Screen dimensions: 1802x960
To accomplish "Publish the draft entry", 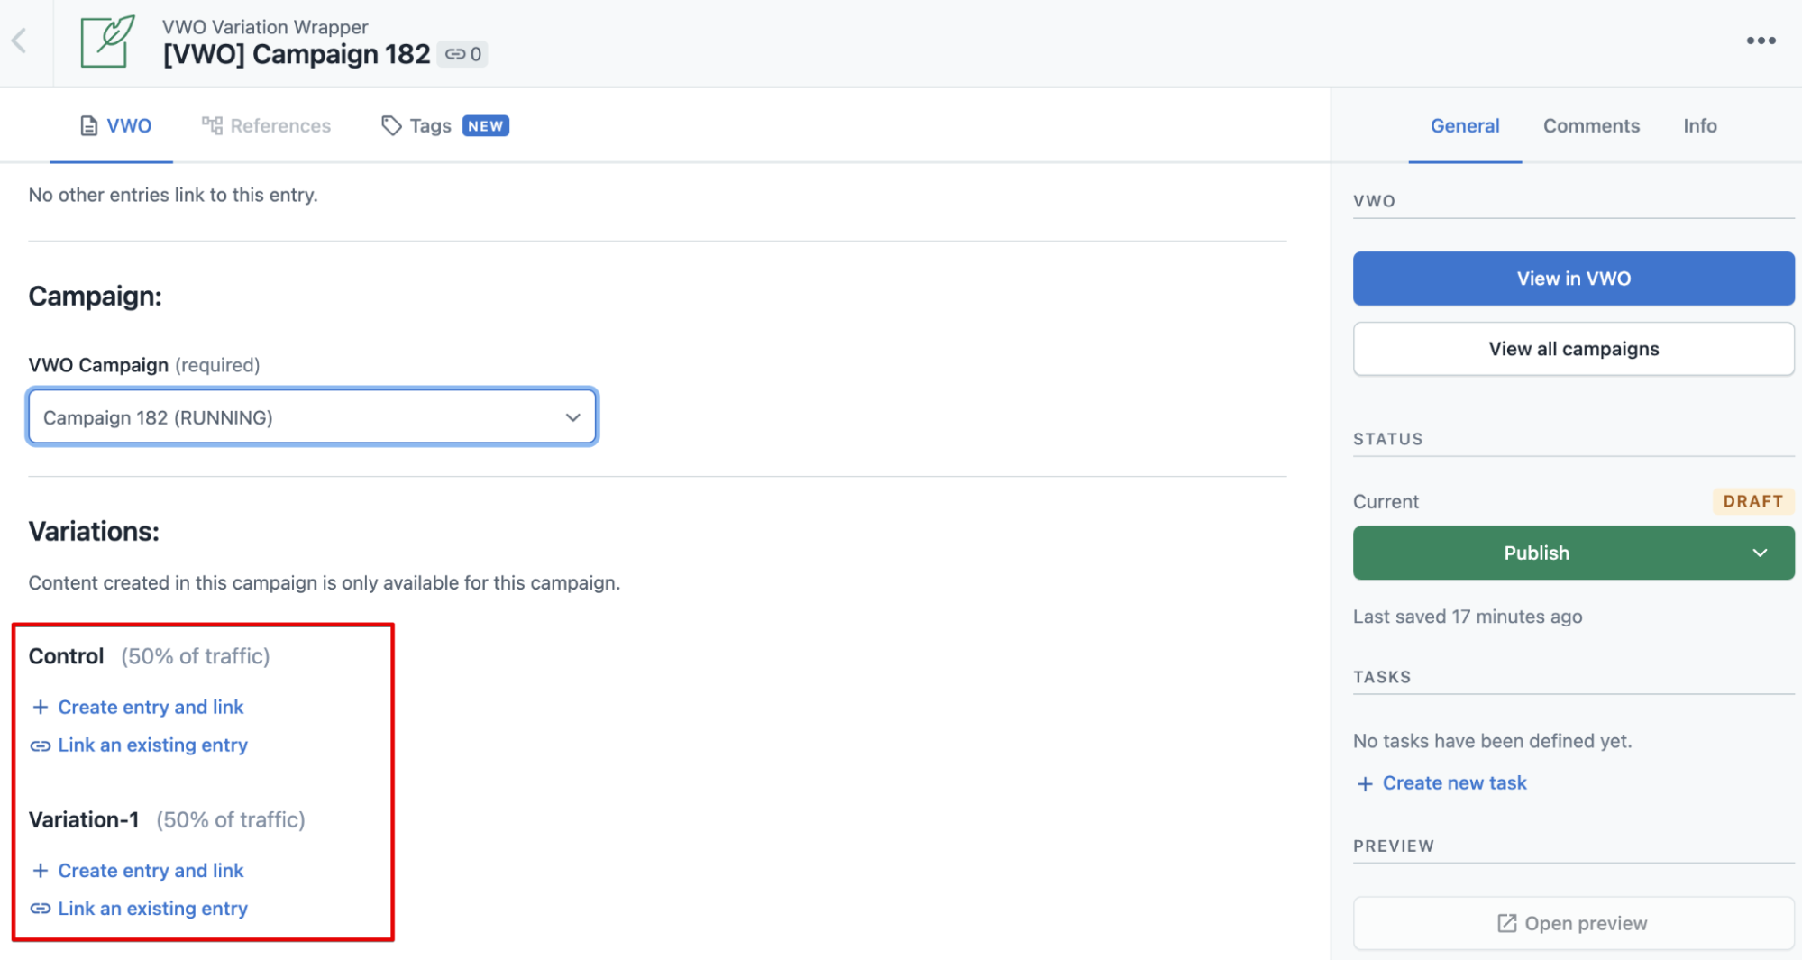I will click(x=1536, y=553).
